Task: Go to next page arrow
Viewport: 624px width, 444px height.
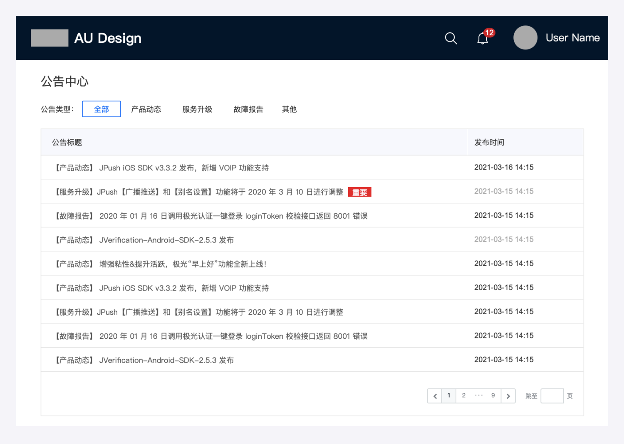Action: tap(508, 396)
